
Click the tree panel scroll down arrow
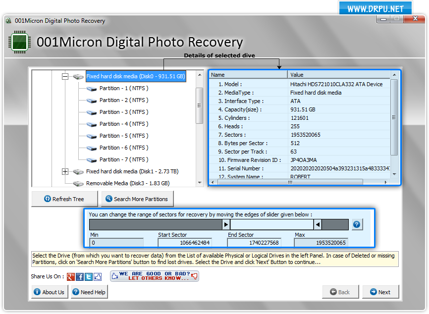tap(200, 183)
